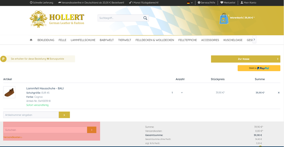Viewport: 284px width, 147px height.
Task: Open FELLDECKEN & WOLLDECKEN menu
Action: point(155,40)
